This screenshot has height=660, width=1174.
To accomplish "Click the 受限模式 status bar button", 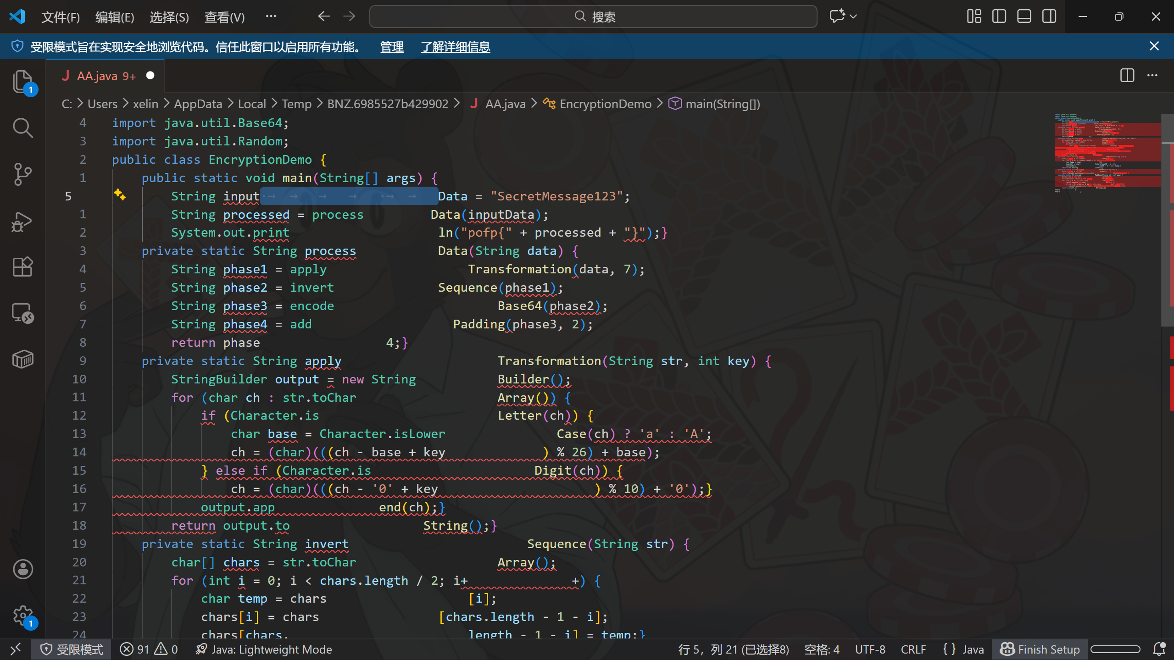I will pos(71,649).
